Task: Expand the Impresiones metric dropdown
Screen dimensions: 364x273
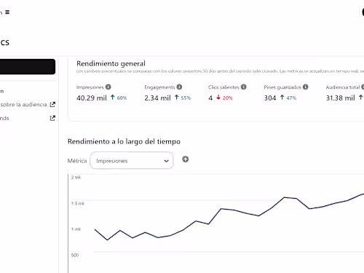Action: 132,160
